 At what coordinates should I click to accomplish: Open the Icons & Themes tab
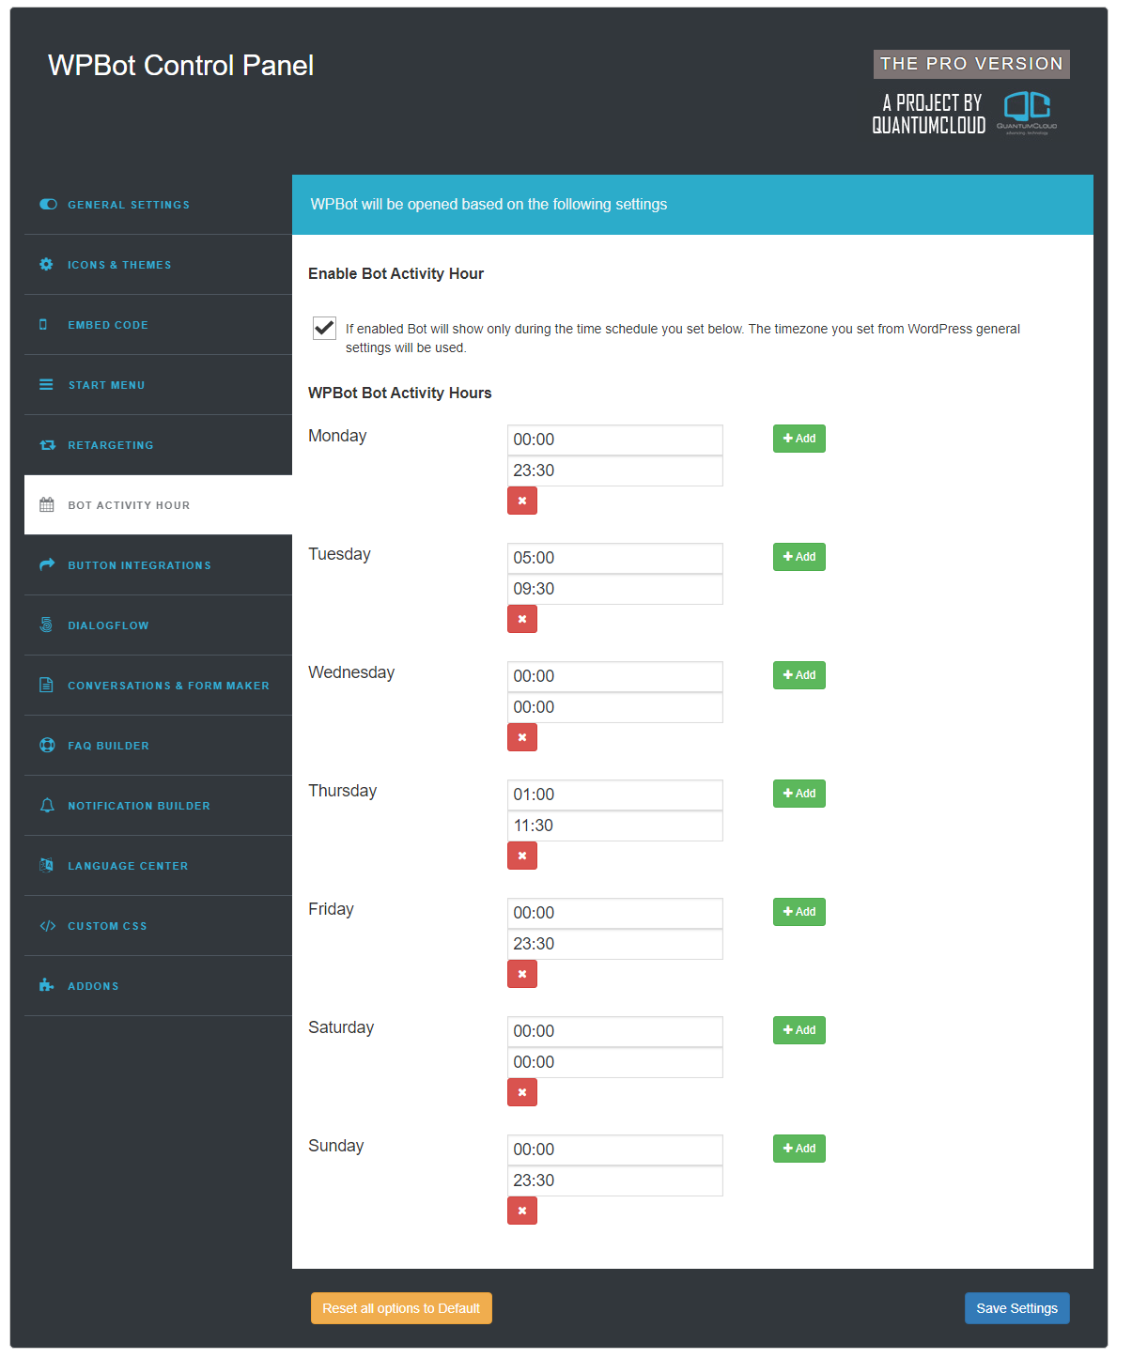click(x=158, y=264)
